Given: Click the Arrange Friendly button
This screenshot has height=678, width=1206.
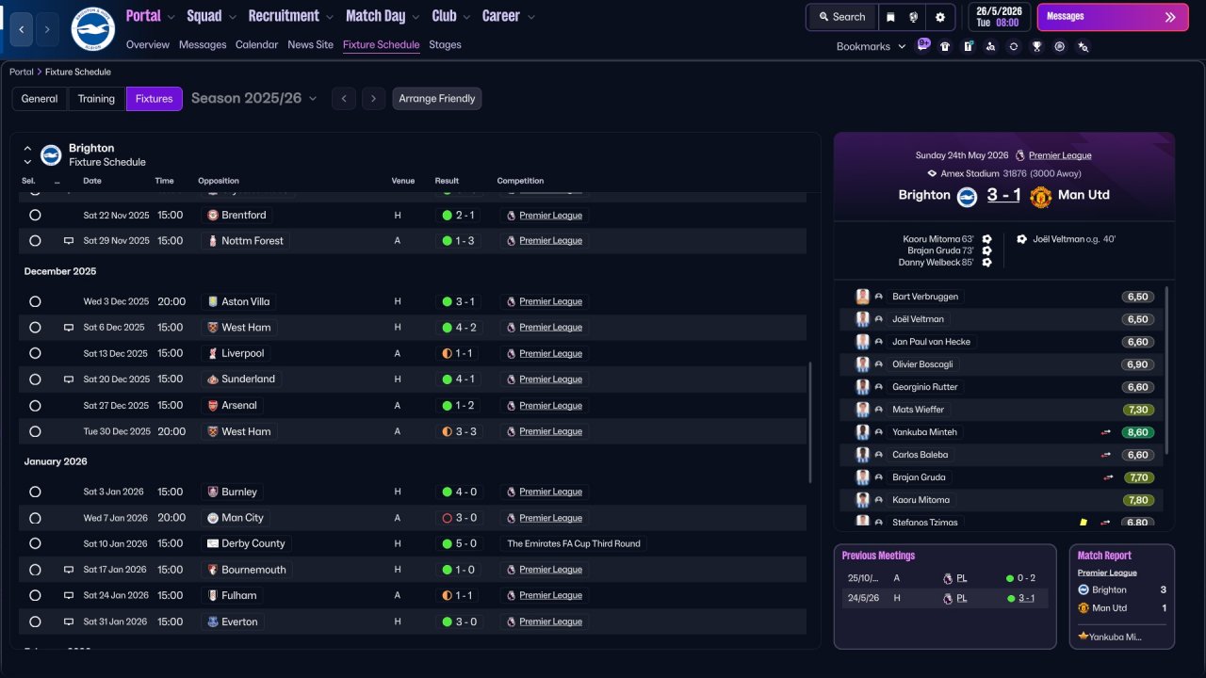Looking at the screenshot, I should (437, 99).
